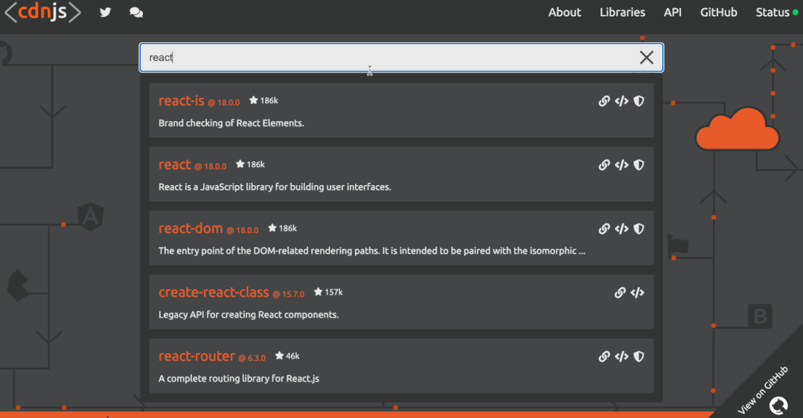The width and height of the screenshot is (803, 418).
Task: Open the create-react-class library result
Action: pyautogui.click(x=214, y=292)
